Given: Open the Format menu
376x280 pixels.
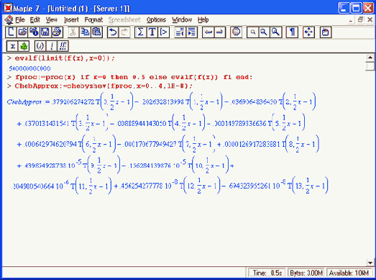Looking at the screenshot, I should [93, 19].
